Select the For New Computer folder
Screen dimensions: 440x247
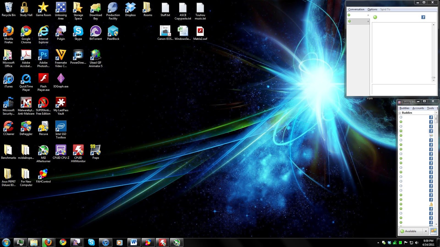pos(26,178)
